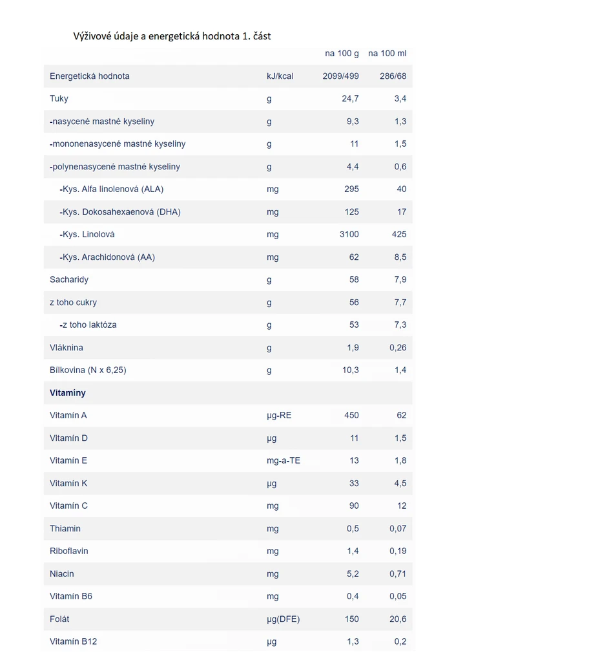Screen dimensions: 609x662
Task: Select 'Kys. Dokosahexaenová (DHA)' row label
Action: 121,212
